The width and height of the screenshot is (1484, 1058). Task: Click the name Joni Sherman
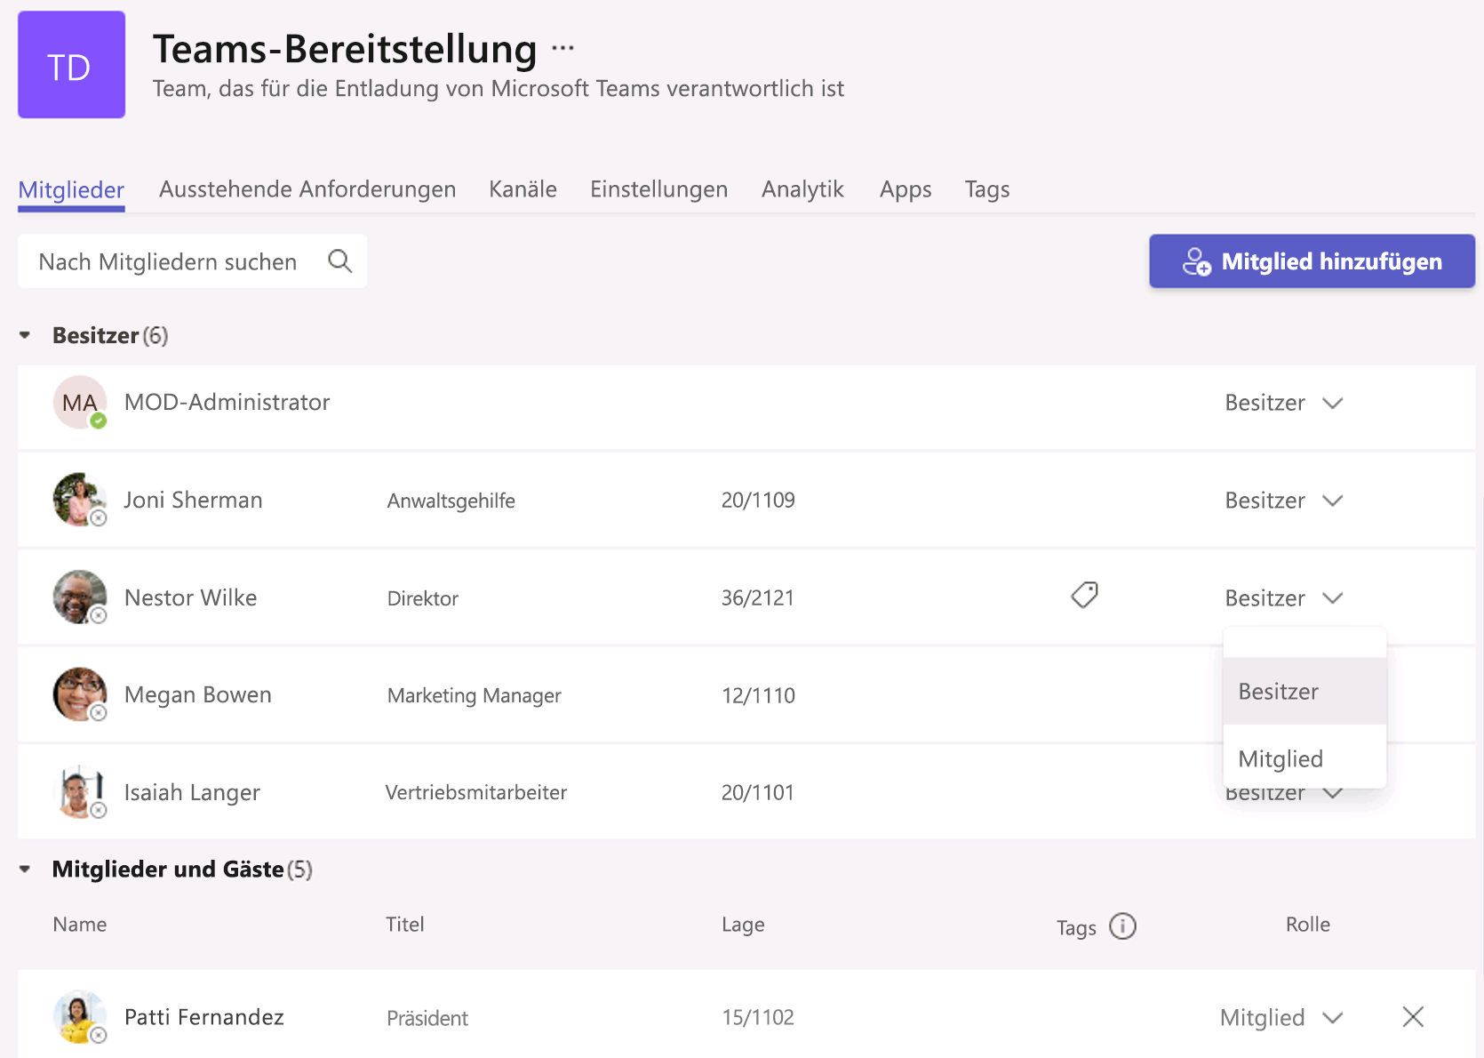193,500
